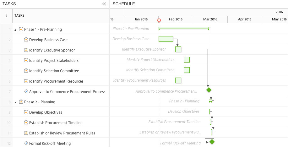Click the Develop Business Case gantt bar
The height and width of the screenshot is (147, 288).
pos(166,39)
